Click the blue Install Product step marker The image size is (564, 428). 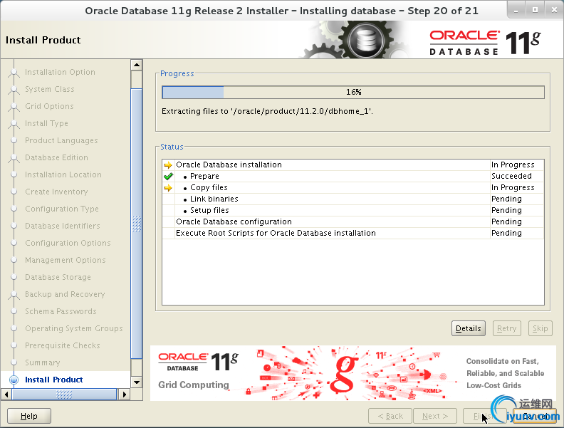click(14, 380)
